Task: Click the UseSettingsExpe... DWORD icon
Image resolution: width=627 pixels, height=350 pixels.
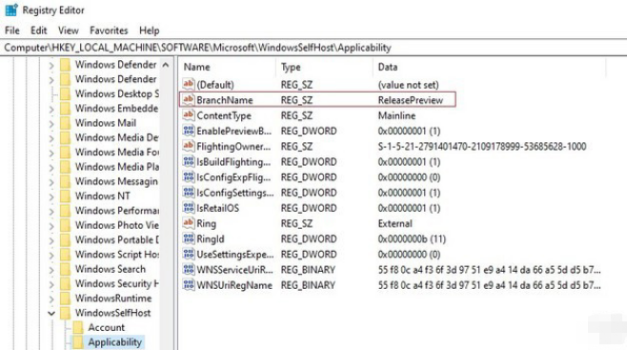Action: [189, 254]
